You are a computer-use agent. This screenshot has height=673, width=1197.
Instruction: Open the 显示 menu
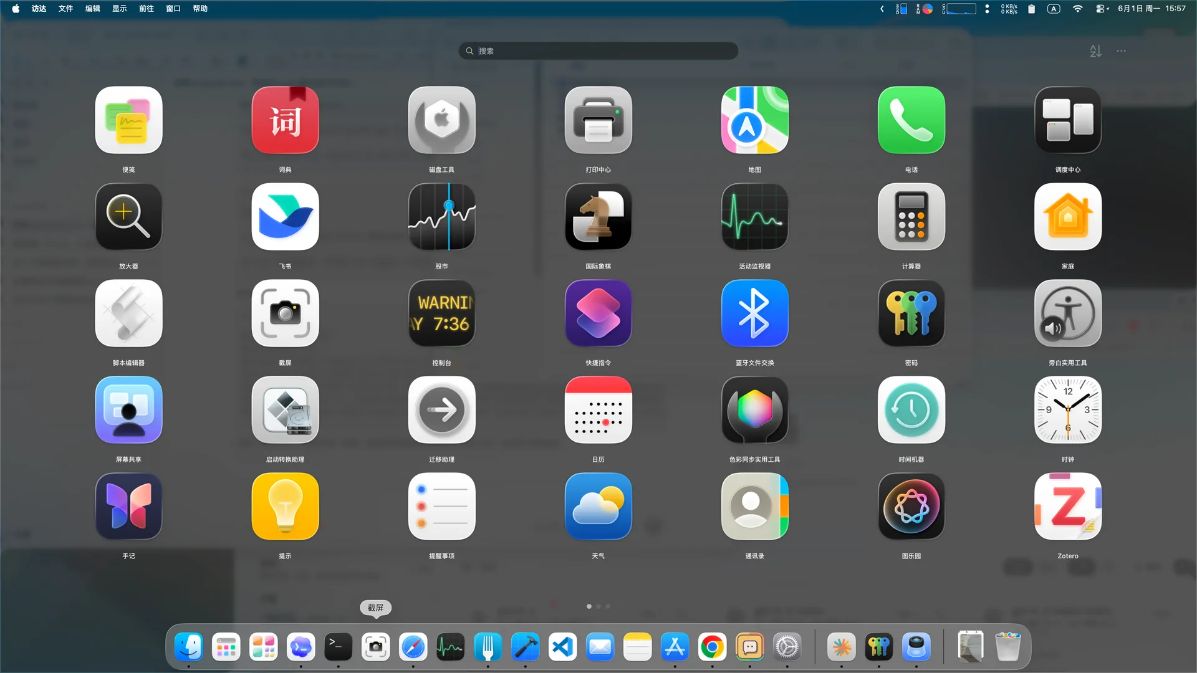[119, 9]
